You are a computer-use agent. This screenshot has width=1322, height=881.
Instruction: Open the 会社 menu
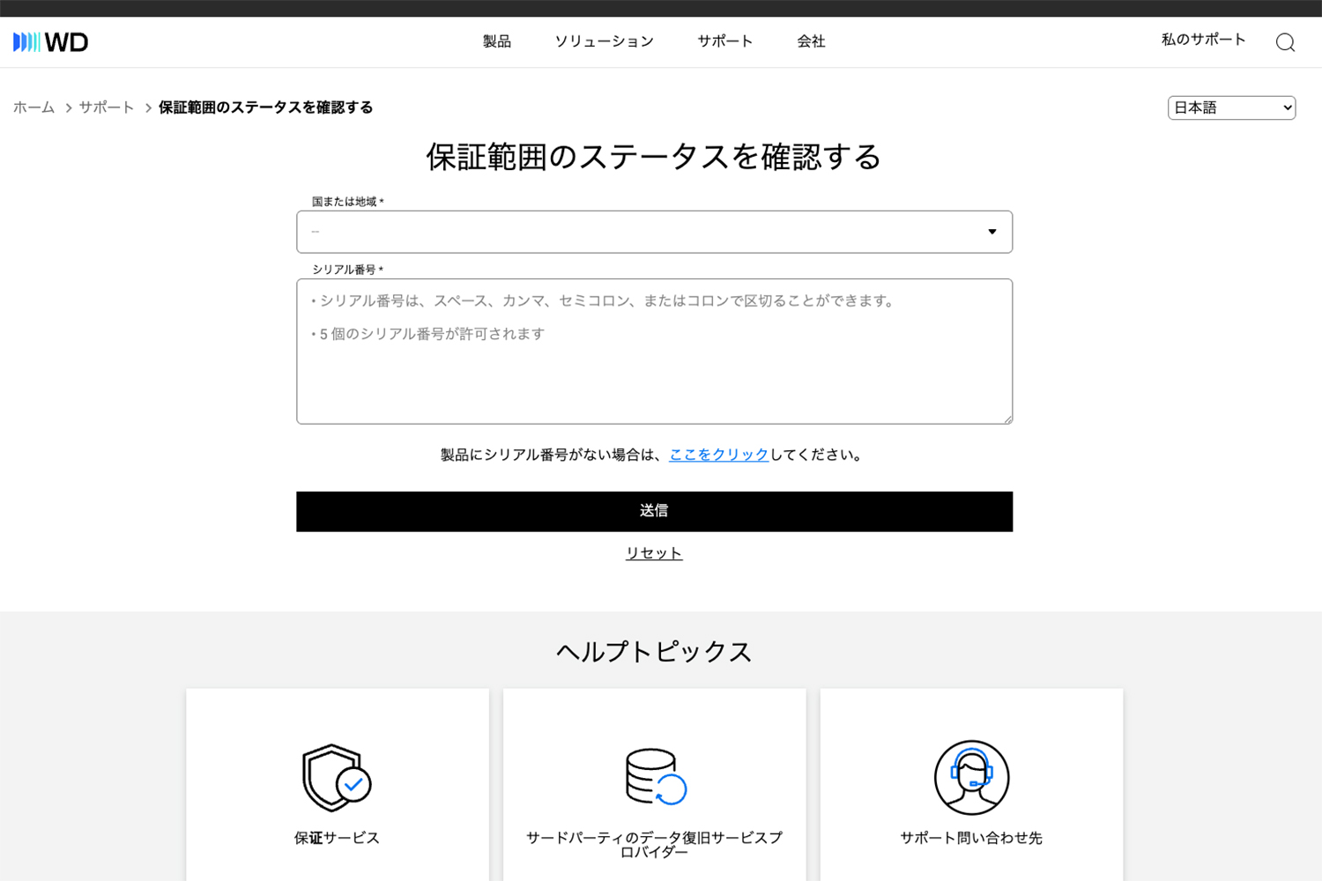(x=811, y=41)
